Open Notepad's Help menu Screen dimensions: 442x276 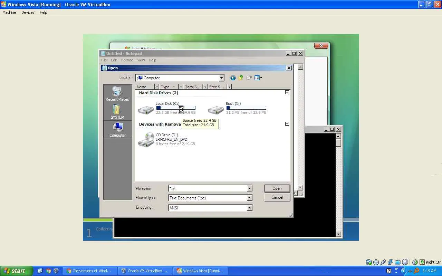(153, 60)
